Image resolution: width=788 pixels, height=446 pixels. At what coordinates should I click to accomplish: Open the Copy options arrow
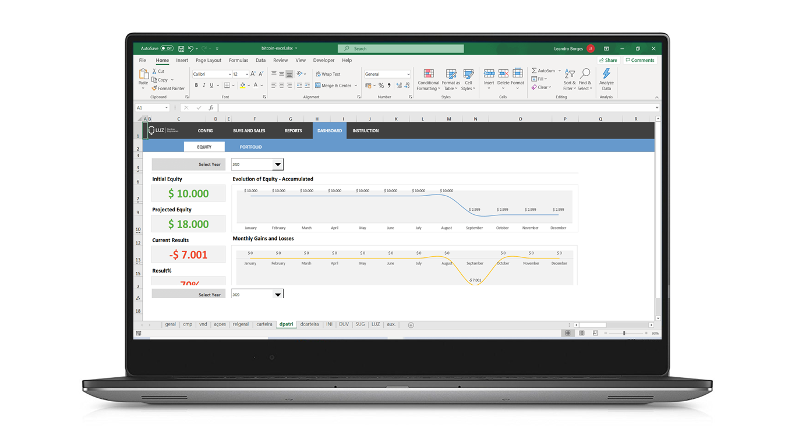point(172,80)
